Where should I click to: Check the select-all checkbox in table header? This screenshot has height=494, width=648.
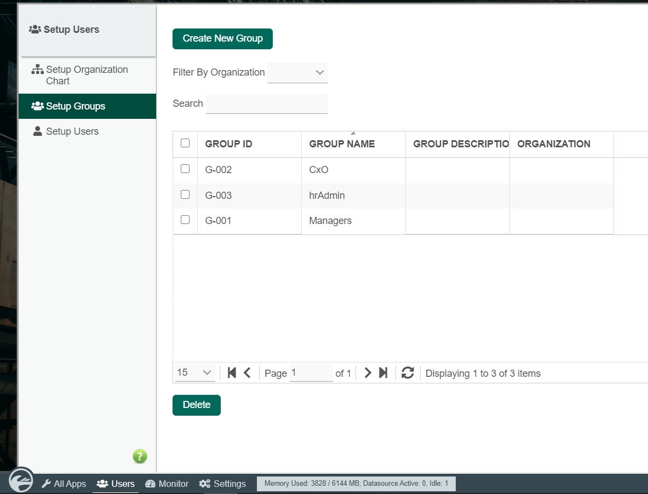tap(185, 143)
